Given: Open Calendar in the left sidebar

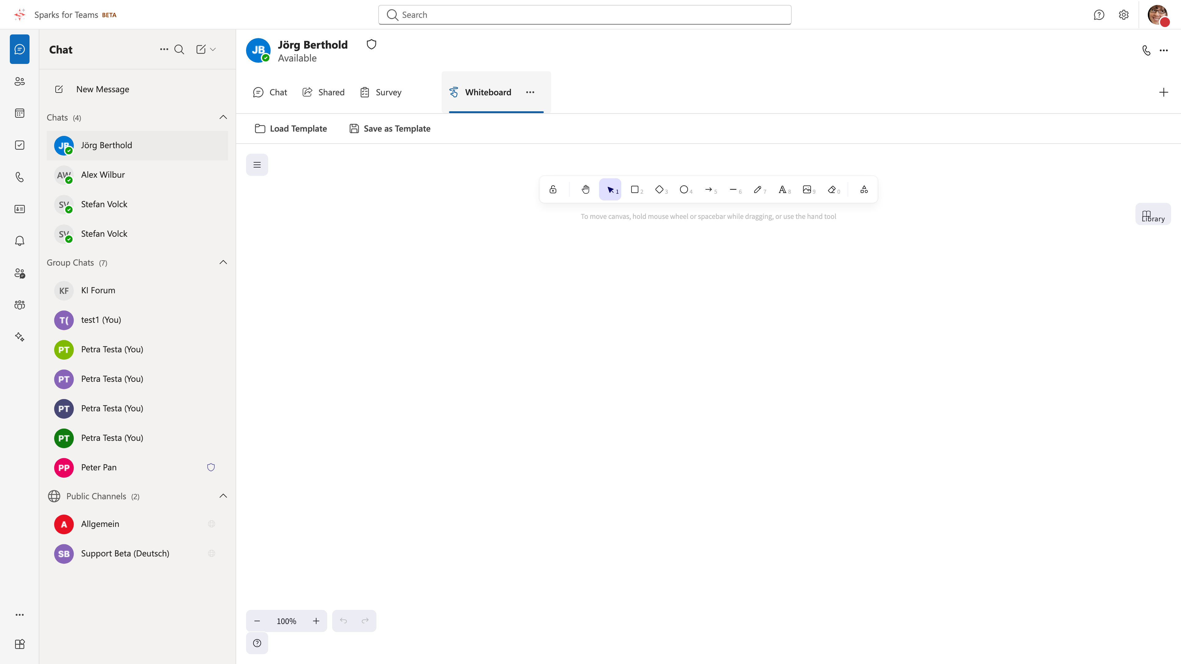Looking at the screenshot, I should 20,113.
